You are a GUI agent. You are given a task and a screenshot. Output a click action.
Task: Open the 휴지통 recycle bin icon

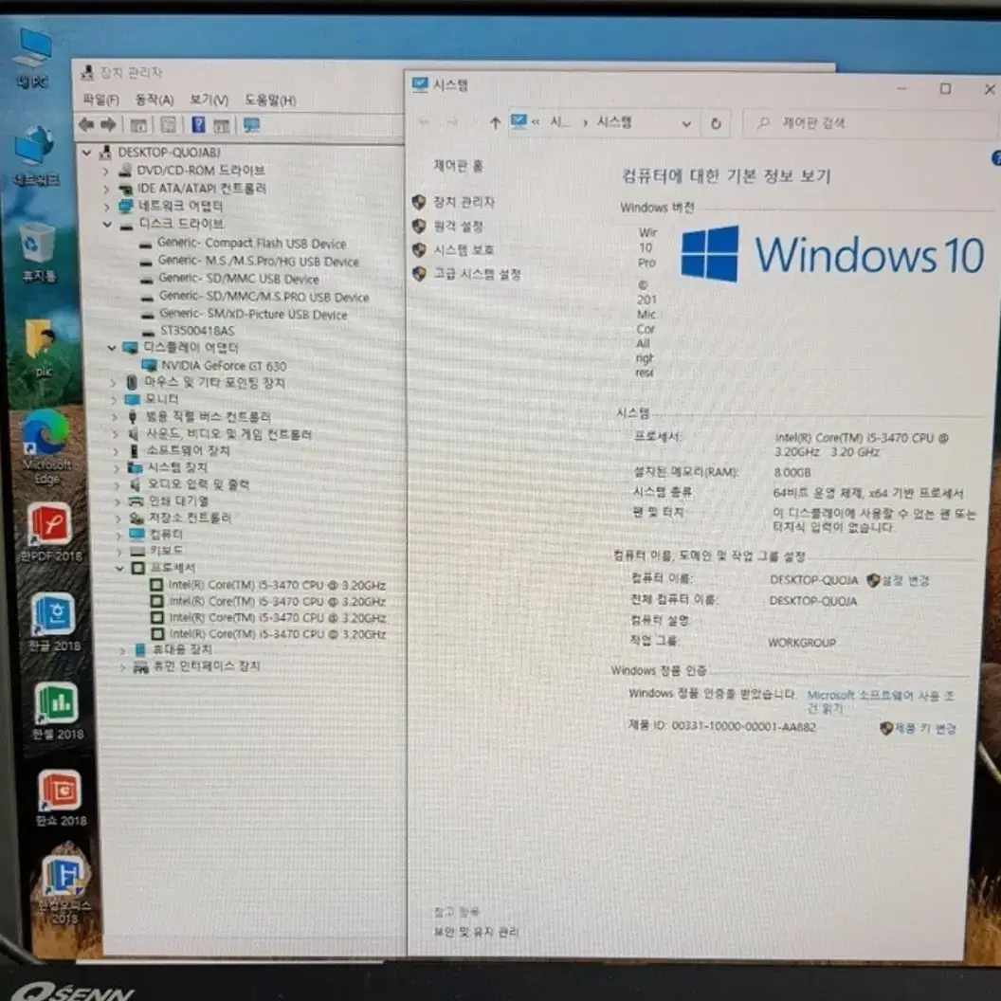[38, 252]
